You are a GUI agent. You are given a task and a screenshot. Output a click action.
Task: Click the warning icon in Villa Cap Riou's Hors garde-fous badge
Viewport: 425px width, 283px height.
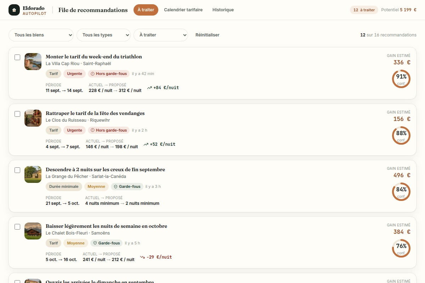click(x=93, y=74)
